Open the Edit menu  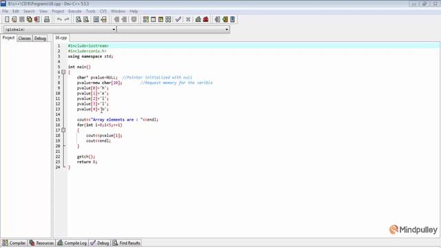16,11
